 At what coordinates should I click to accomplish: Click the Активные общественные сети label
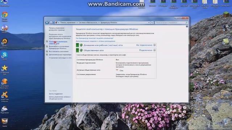(88, 70)
